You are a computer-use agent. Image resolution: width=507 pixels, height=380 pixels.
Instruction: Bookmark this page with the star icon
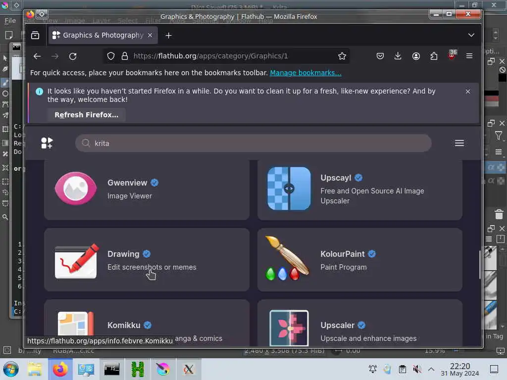(x=342, y=56)
